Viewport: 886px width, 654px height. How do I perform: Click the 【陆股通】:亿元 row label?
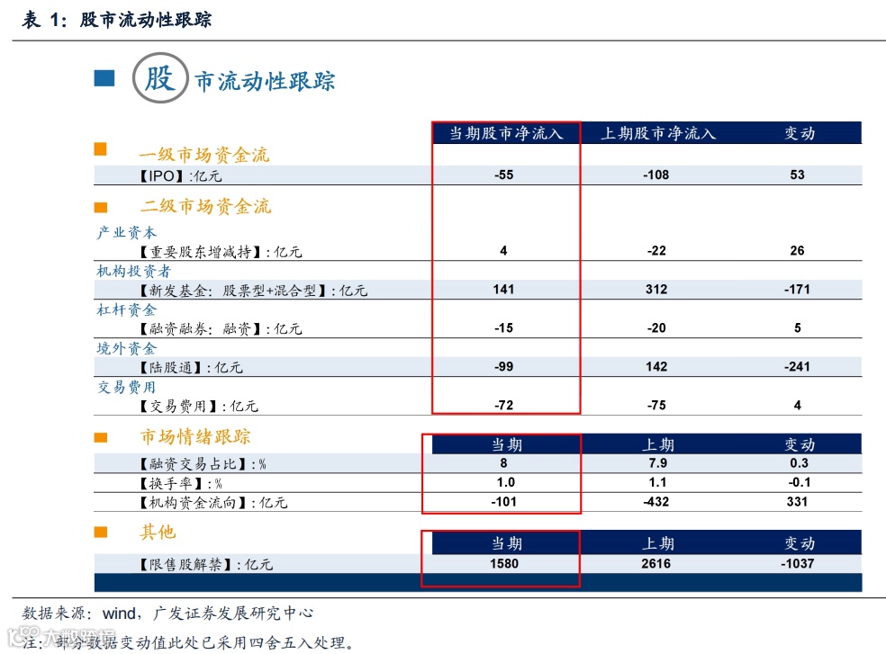pos(191,368)
